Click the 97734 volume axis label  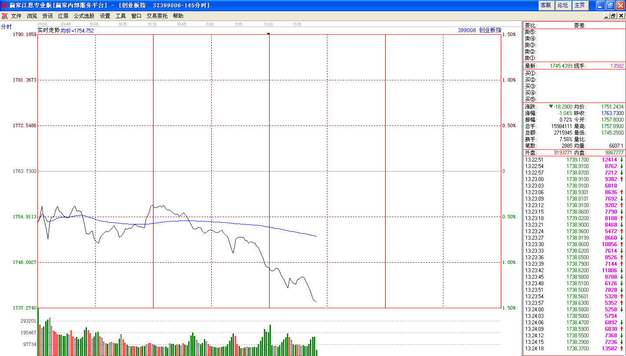click(30, 344)
